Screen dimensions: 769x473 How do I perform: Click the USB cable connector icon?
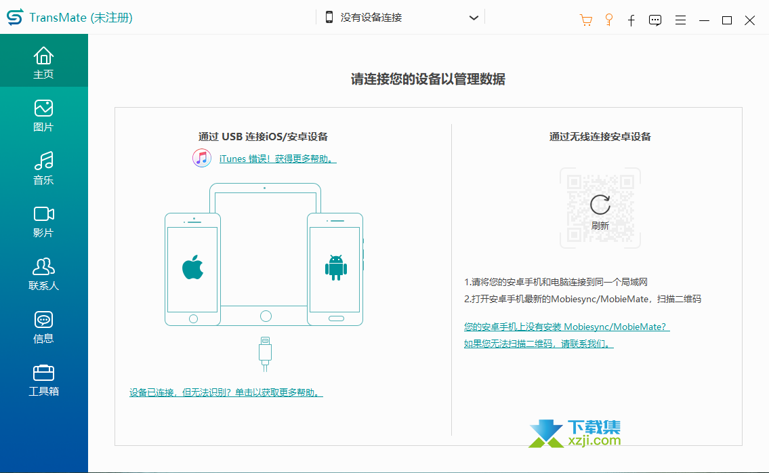266,354
